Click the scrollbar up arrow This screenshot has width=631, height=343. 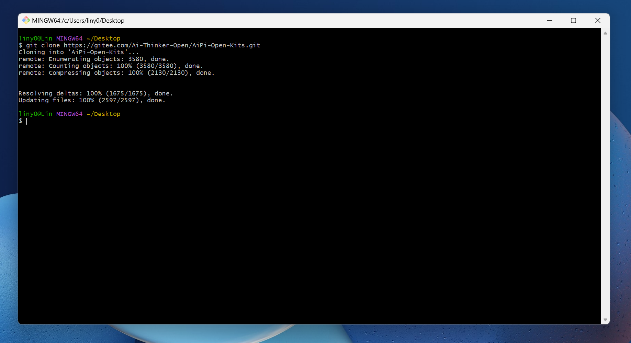(605, 33)
